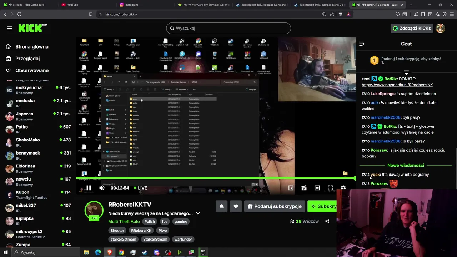Open meduska channel in sidebar
The image size is (457, 257).
click(x=38, y=103)
